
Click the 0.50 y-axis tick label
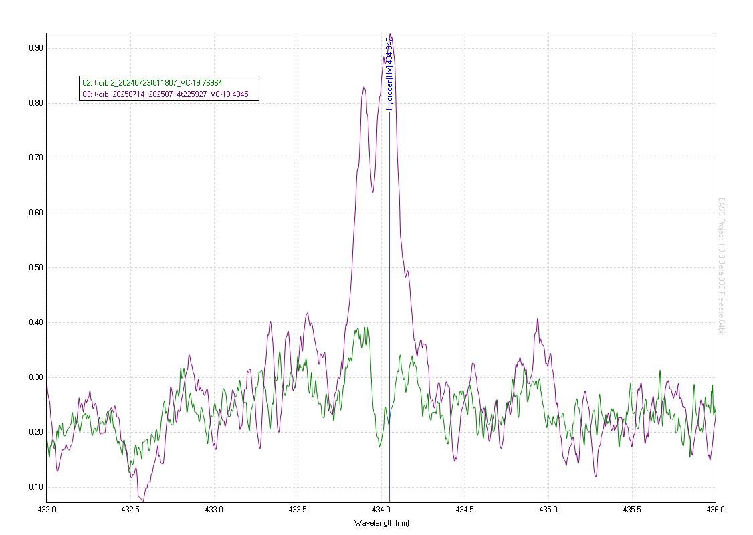[36, 267]
